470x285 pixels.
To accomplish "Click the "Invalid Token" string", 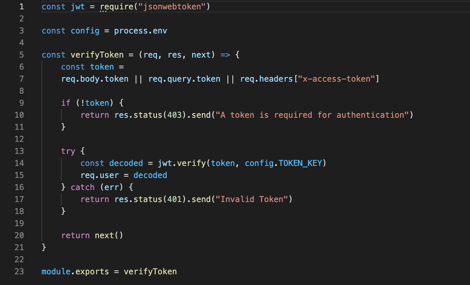I will click(x=252, y=199).
